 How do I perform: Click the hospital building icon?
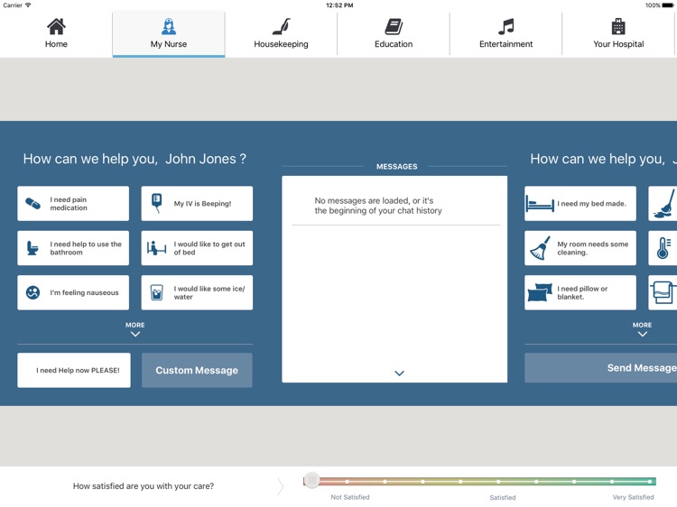click(x=618, y=26)
